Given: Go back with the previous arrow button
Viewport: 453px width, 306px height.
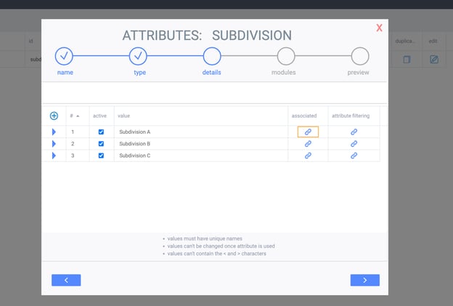Looking at the screenshot, I should 66,280.
